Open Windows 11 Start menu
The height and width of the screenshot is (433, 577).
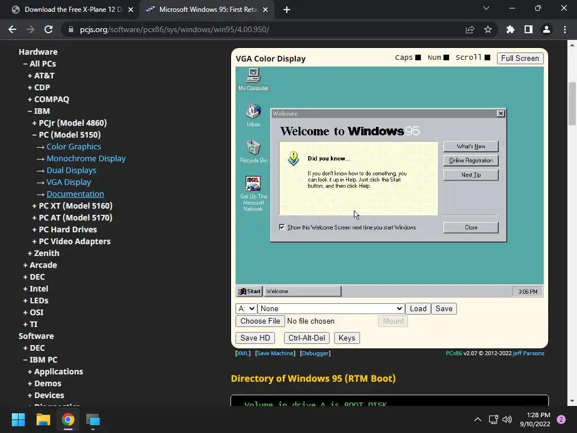click(18, 419)
